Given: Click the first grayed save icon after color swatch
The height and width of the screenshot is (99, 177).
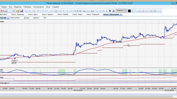Looking at the screenshot, I should point(139,11).
